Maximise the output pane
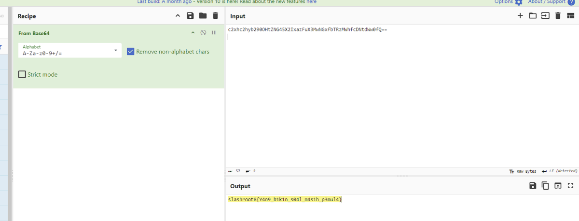This screenshot has height=221, width=579. click(x=570, y=186)
